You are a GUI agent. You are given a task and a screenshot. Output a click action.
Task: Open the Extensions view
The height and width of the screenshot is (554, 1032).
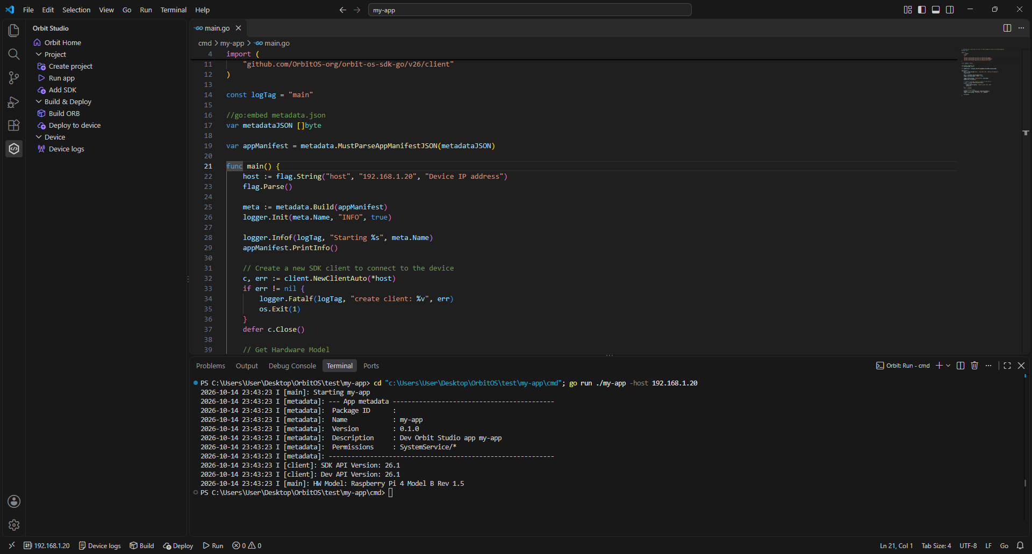point(14,125)
